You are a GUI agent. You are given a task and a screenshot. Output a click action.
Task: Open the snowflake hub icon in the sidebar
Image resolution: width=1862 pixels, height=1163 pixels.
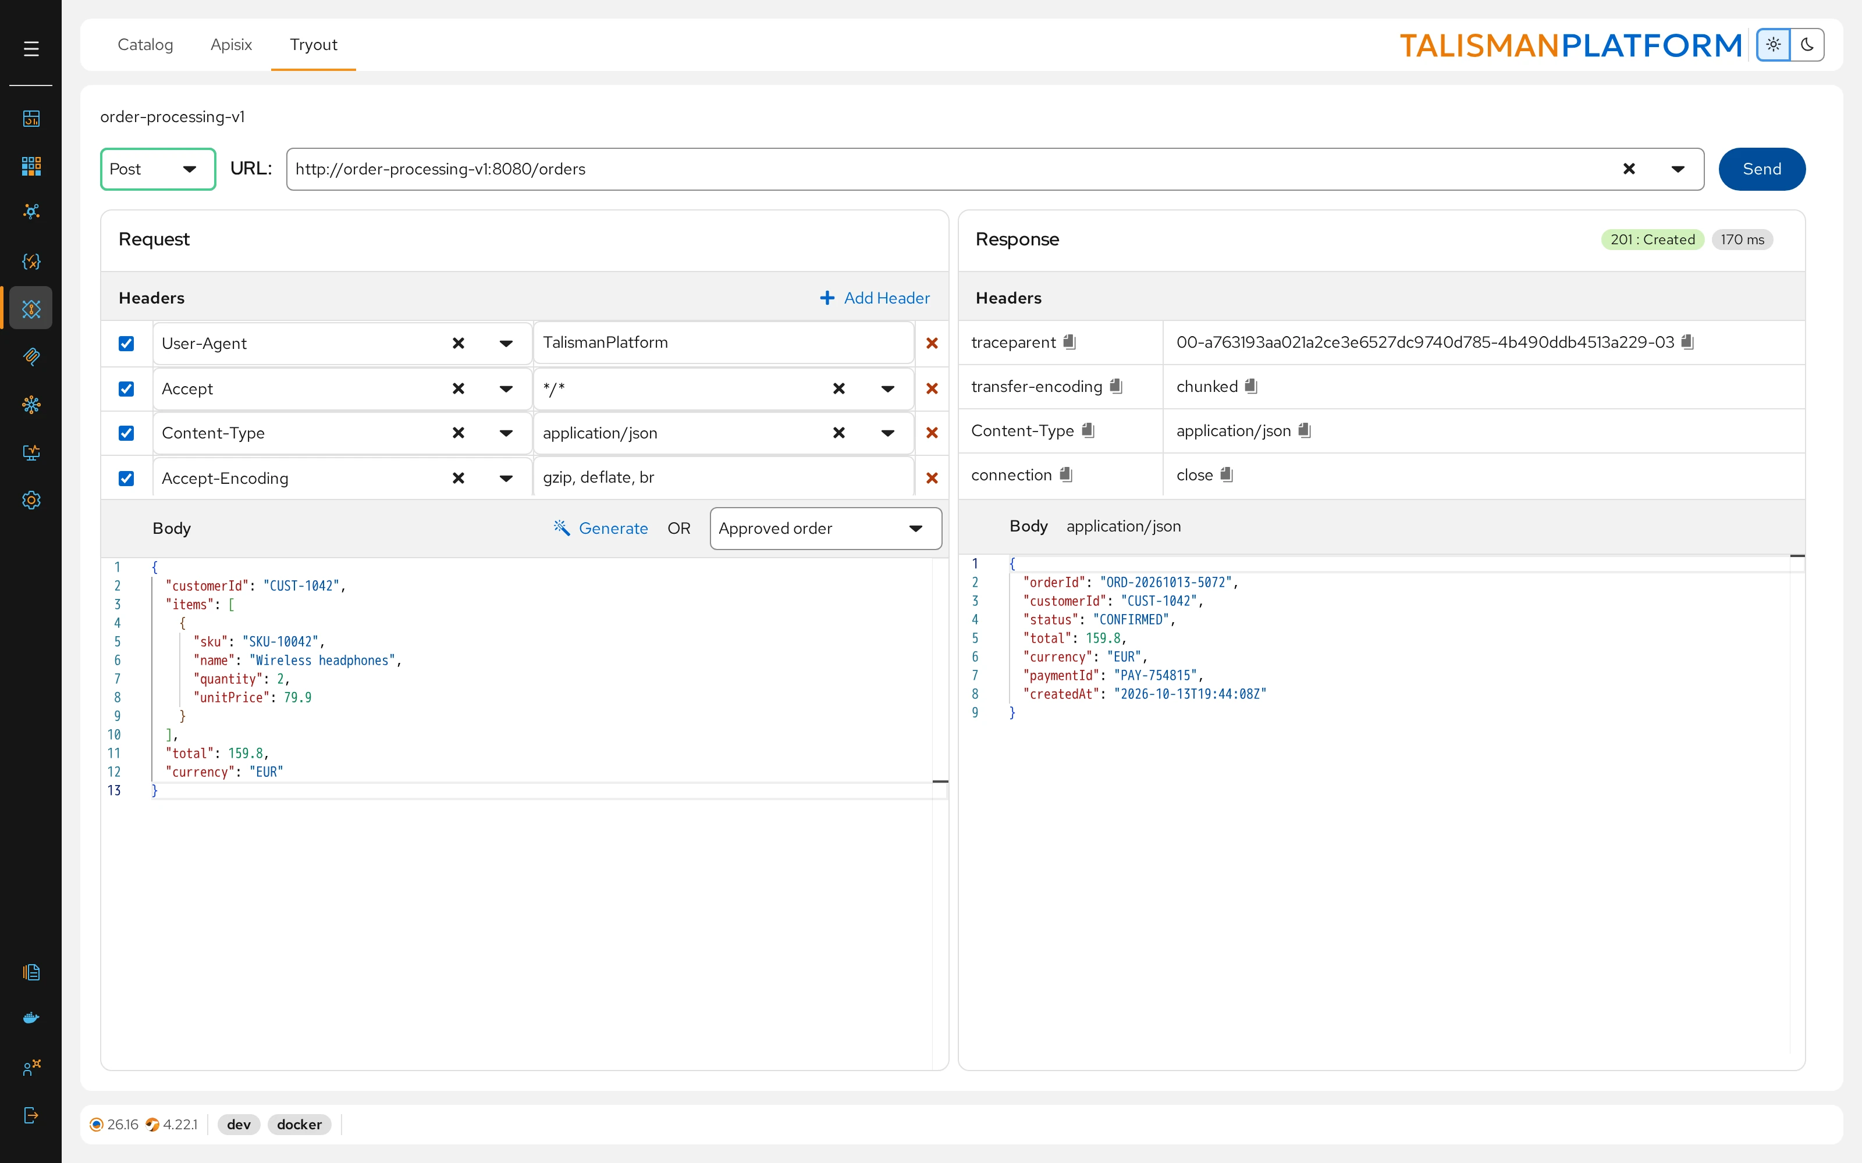[31, 405]
